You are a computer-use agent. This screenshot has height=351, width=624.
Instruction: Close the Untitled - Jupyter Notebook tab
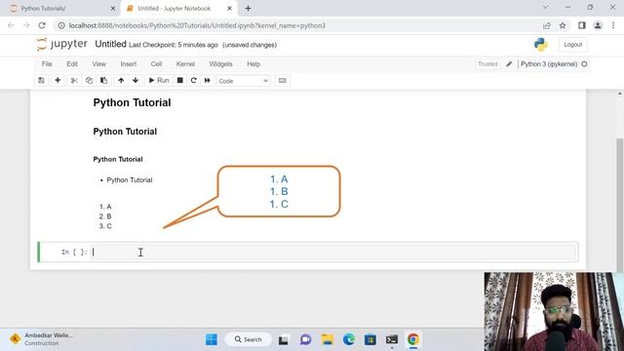(x=230, y=9)
